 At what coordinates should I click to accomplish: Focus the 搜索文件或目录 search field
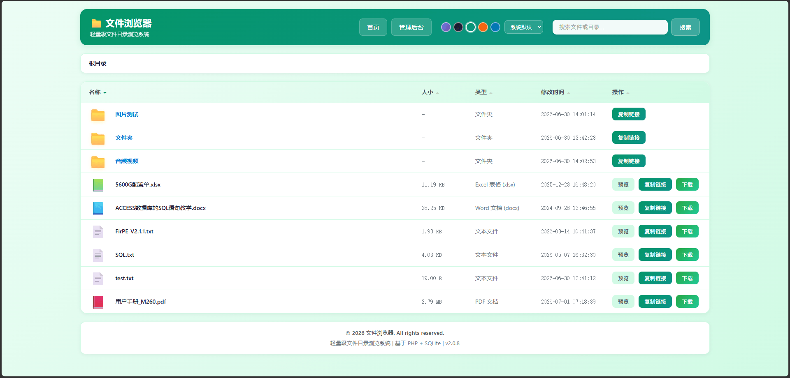pyautogui.click(x=610, y=27)
